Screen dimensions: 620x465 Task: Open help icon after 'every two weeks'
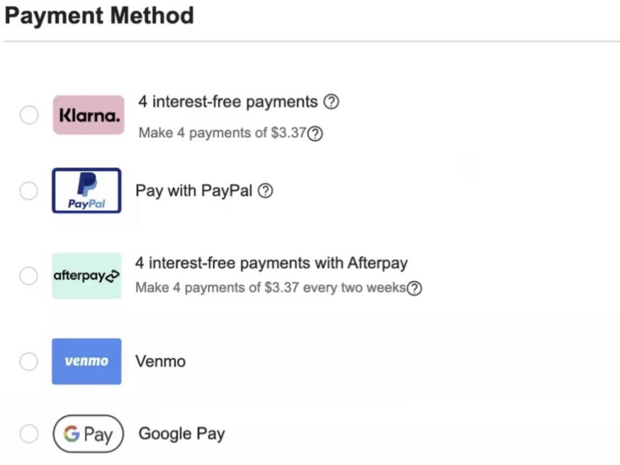click(x=415, y=288)
